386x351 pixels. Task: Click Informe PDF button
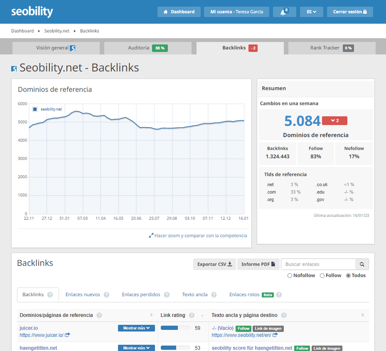pos(258,264)
